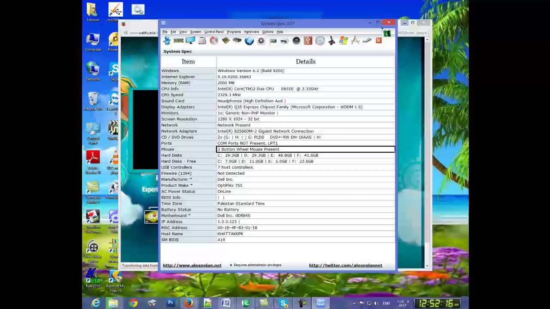Click the MAC address '00-1E-4F-82-01-18'
The image size is (550, 309).
coord(237,227)
